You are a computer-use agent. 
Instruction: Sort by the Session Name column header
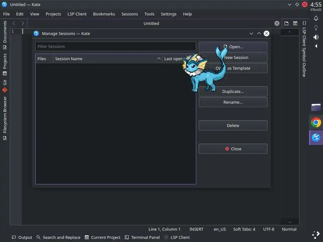pos(108,59)
